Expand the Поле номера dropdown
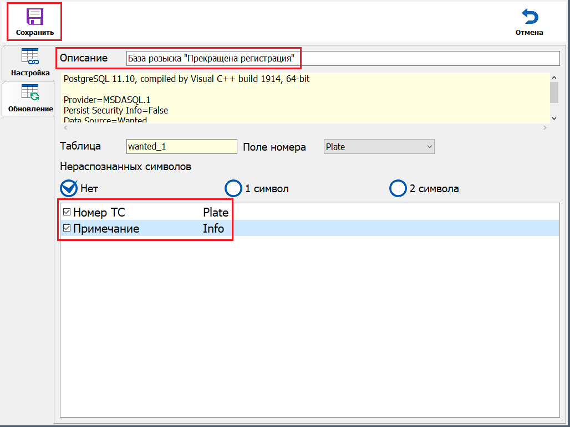 pyautogui.click(x=379, y=147)
